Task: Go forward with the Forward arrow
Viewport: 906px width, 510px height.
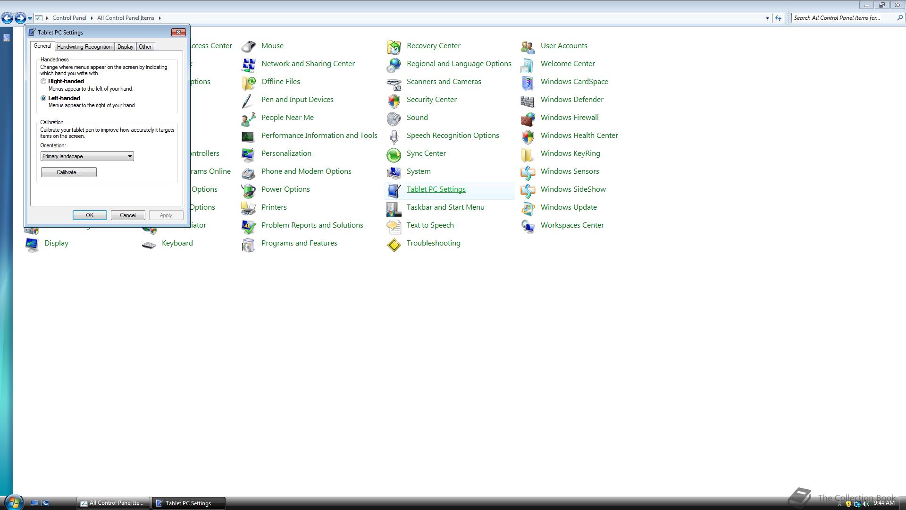Action: tap(20, 18)
